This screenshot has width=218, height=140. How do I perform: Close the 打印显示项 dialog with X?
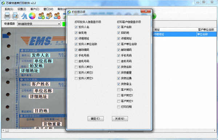pos(146,11)
